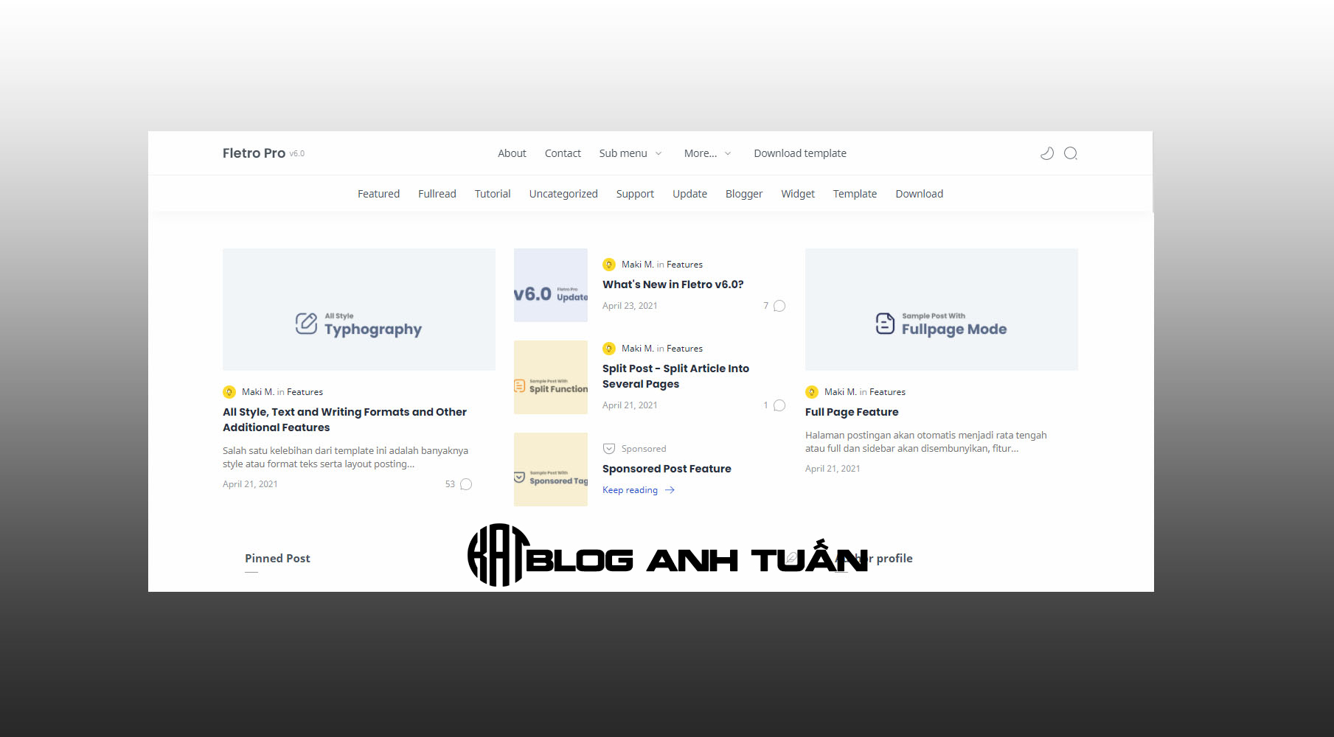Click Keep reading link

coord(630,490)
